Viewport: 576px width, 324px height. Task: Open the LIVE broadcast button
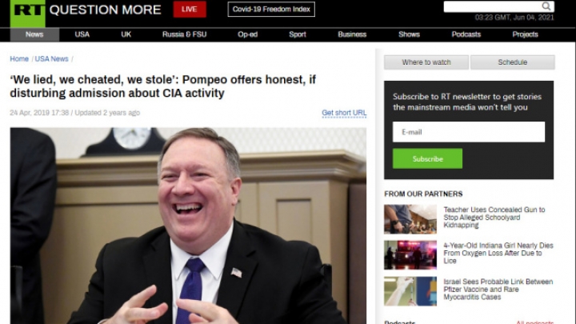coord(190,10)
